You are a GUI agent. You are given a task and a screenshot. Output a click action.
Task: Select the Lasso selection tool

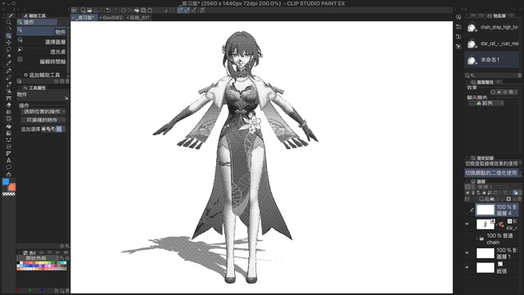point(9,49)
